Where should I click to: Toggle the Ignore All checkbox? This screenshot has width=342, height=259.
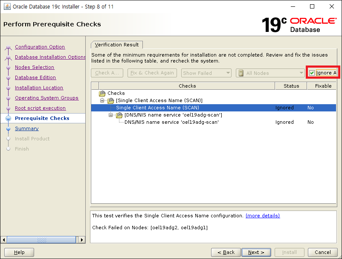(x=312, y=73)
